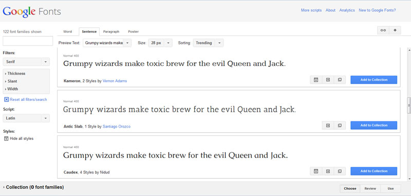The height and width of the screenshot is (196, 411).
Task: Switch to the Word tab
Action: point(68,31)
